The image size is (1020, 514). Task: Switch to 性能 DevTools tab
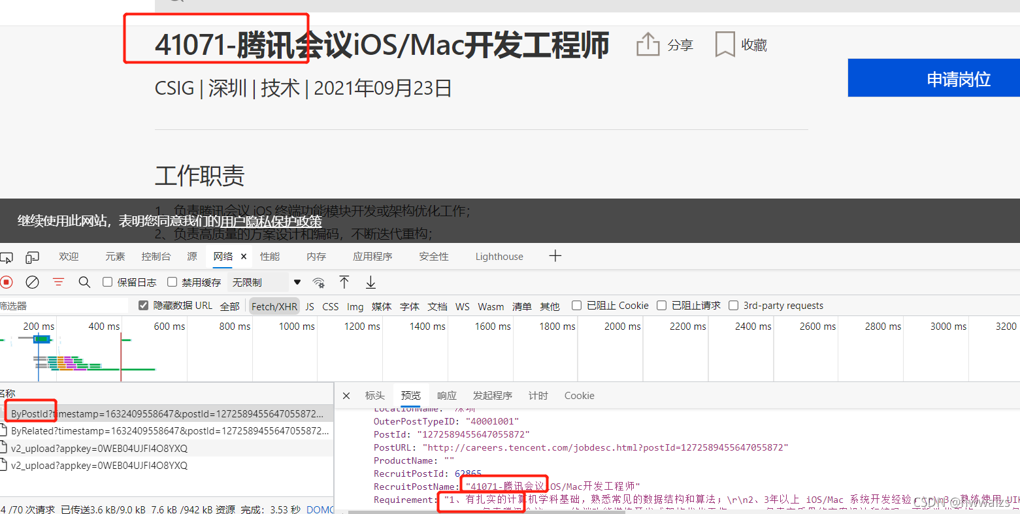[270, 257]
